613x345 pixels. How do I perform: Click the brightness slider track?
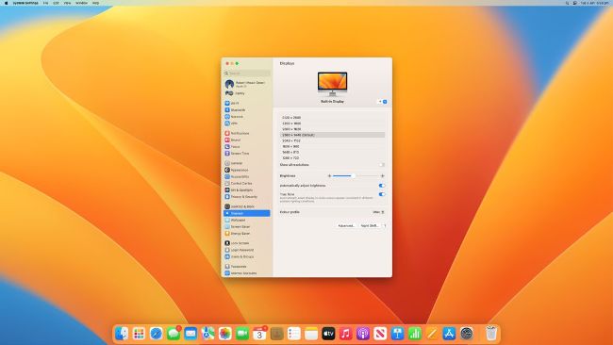pyautogui.click(x=356, y=176)
